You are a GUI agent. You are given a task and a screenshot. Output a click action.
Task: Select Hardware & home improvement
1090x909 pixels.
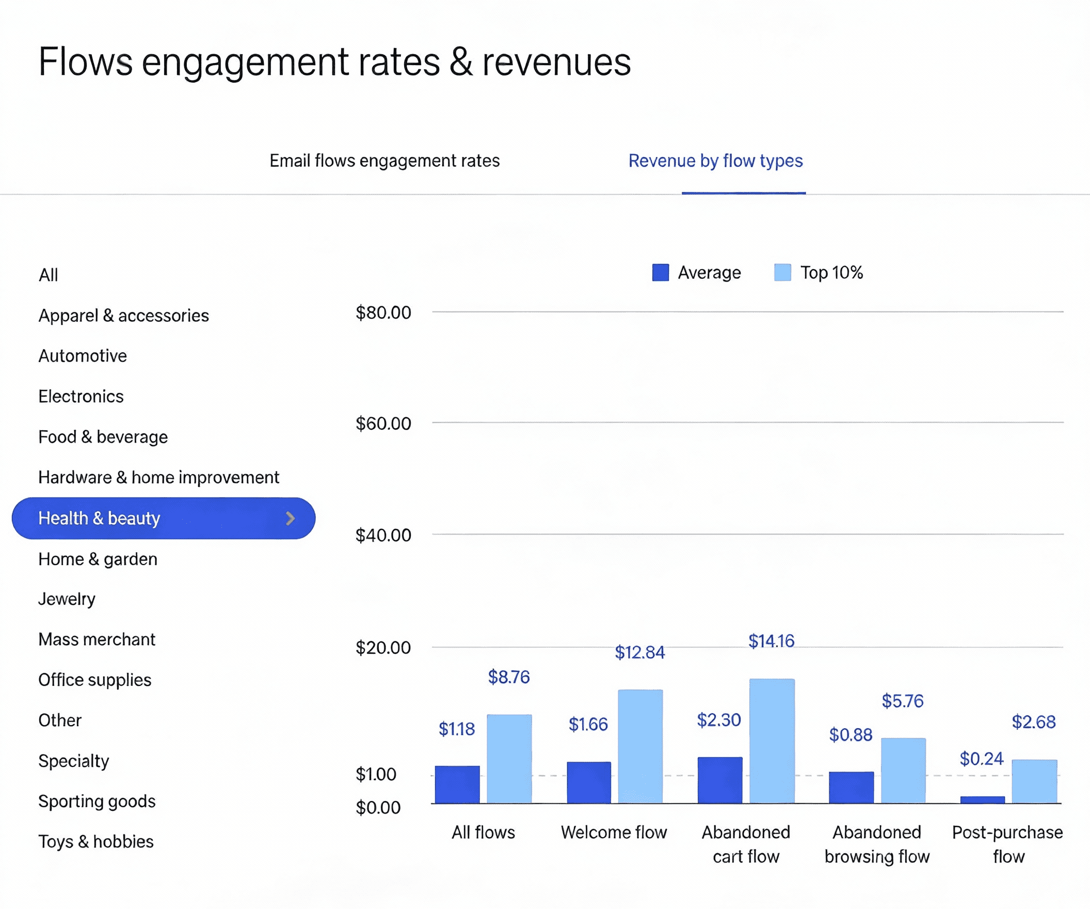[158, 477]
